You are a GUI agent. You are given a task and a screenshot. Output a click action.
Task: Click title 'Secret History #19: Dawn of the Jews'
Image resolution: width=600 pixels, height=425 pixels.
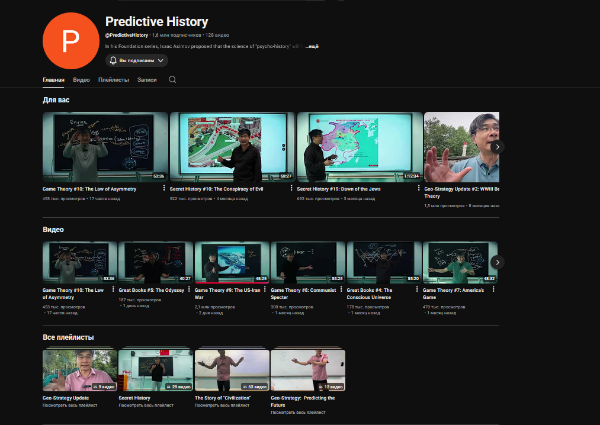point(339,189)
